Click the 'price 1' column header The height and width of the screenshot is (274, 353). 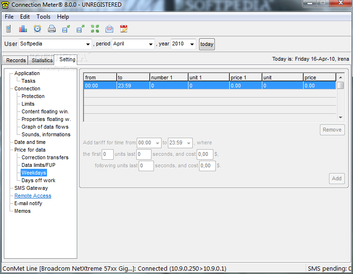[x=246, y=77]
